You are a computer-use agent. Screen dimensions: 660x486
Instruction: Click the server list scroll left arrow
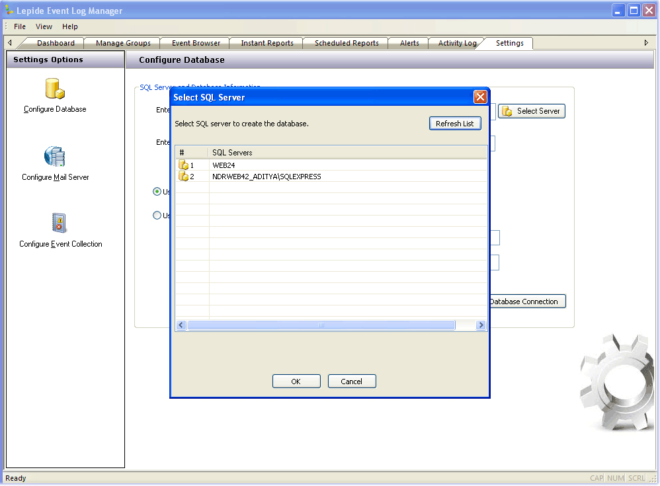181,325
